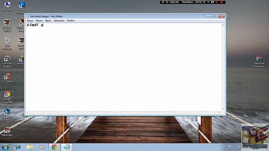This screenshot has width=269, height=151.
Task: Select the Bilgisayar desktop icon
Action: 7,7
